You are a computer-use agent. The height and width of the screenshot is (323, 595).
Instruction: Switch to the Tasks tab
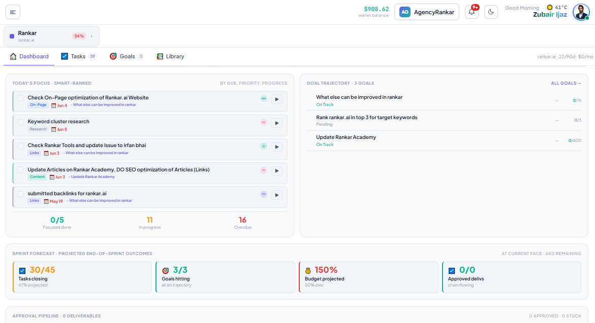click(79, 56)
